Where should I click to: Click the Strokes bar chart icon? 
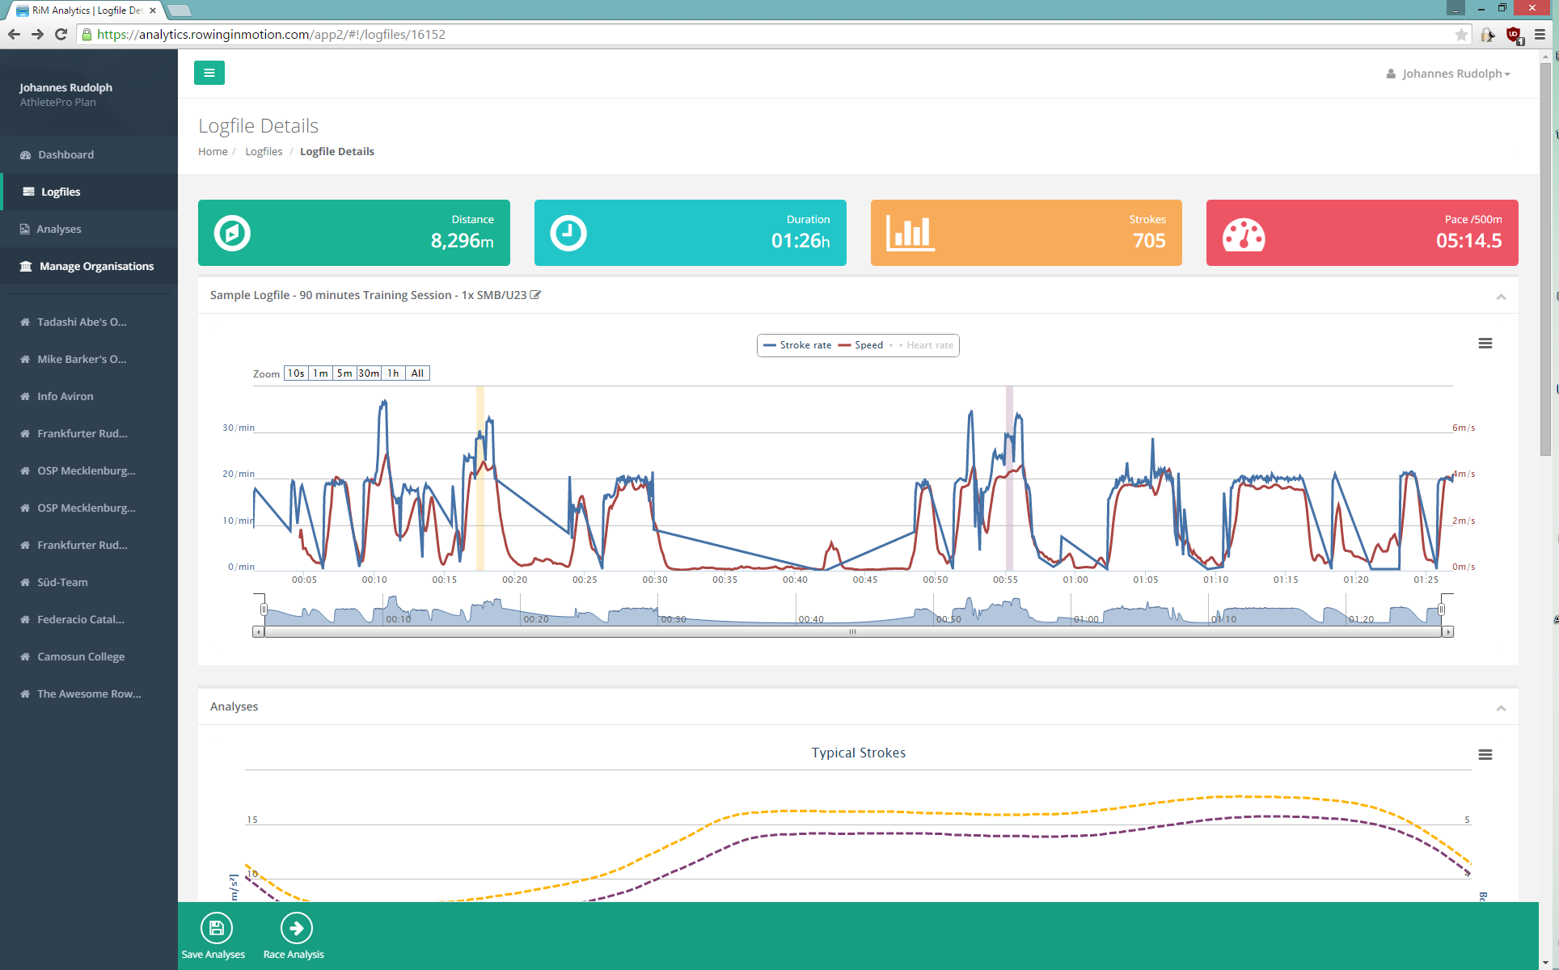[x=910, y=233]
